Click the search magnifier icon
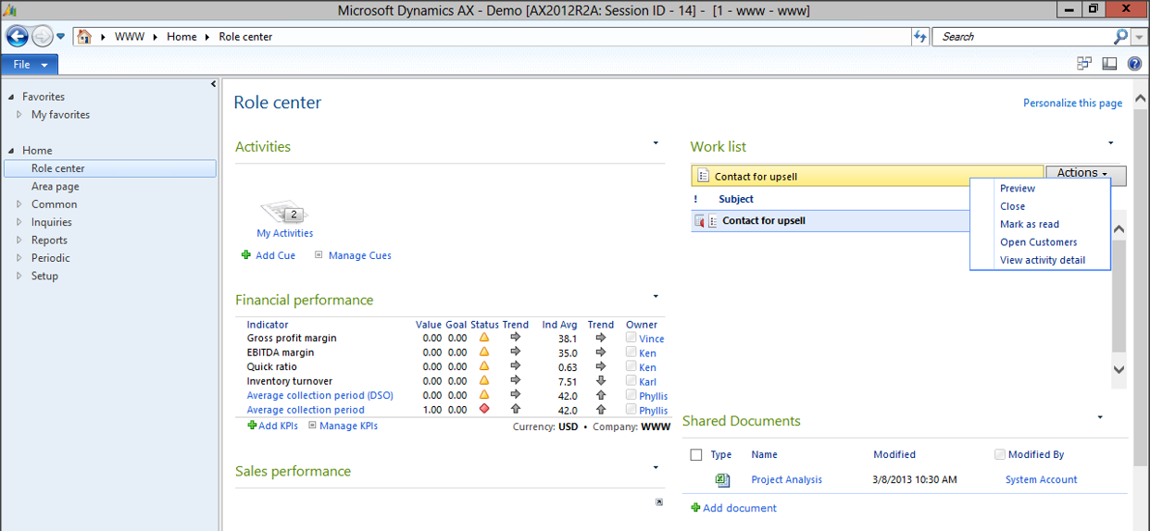The image size is (1150, 531). 1121,37
